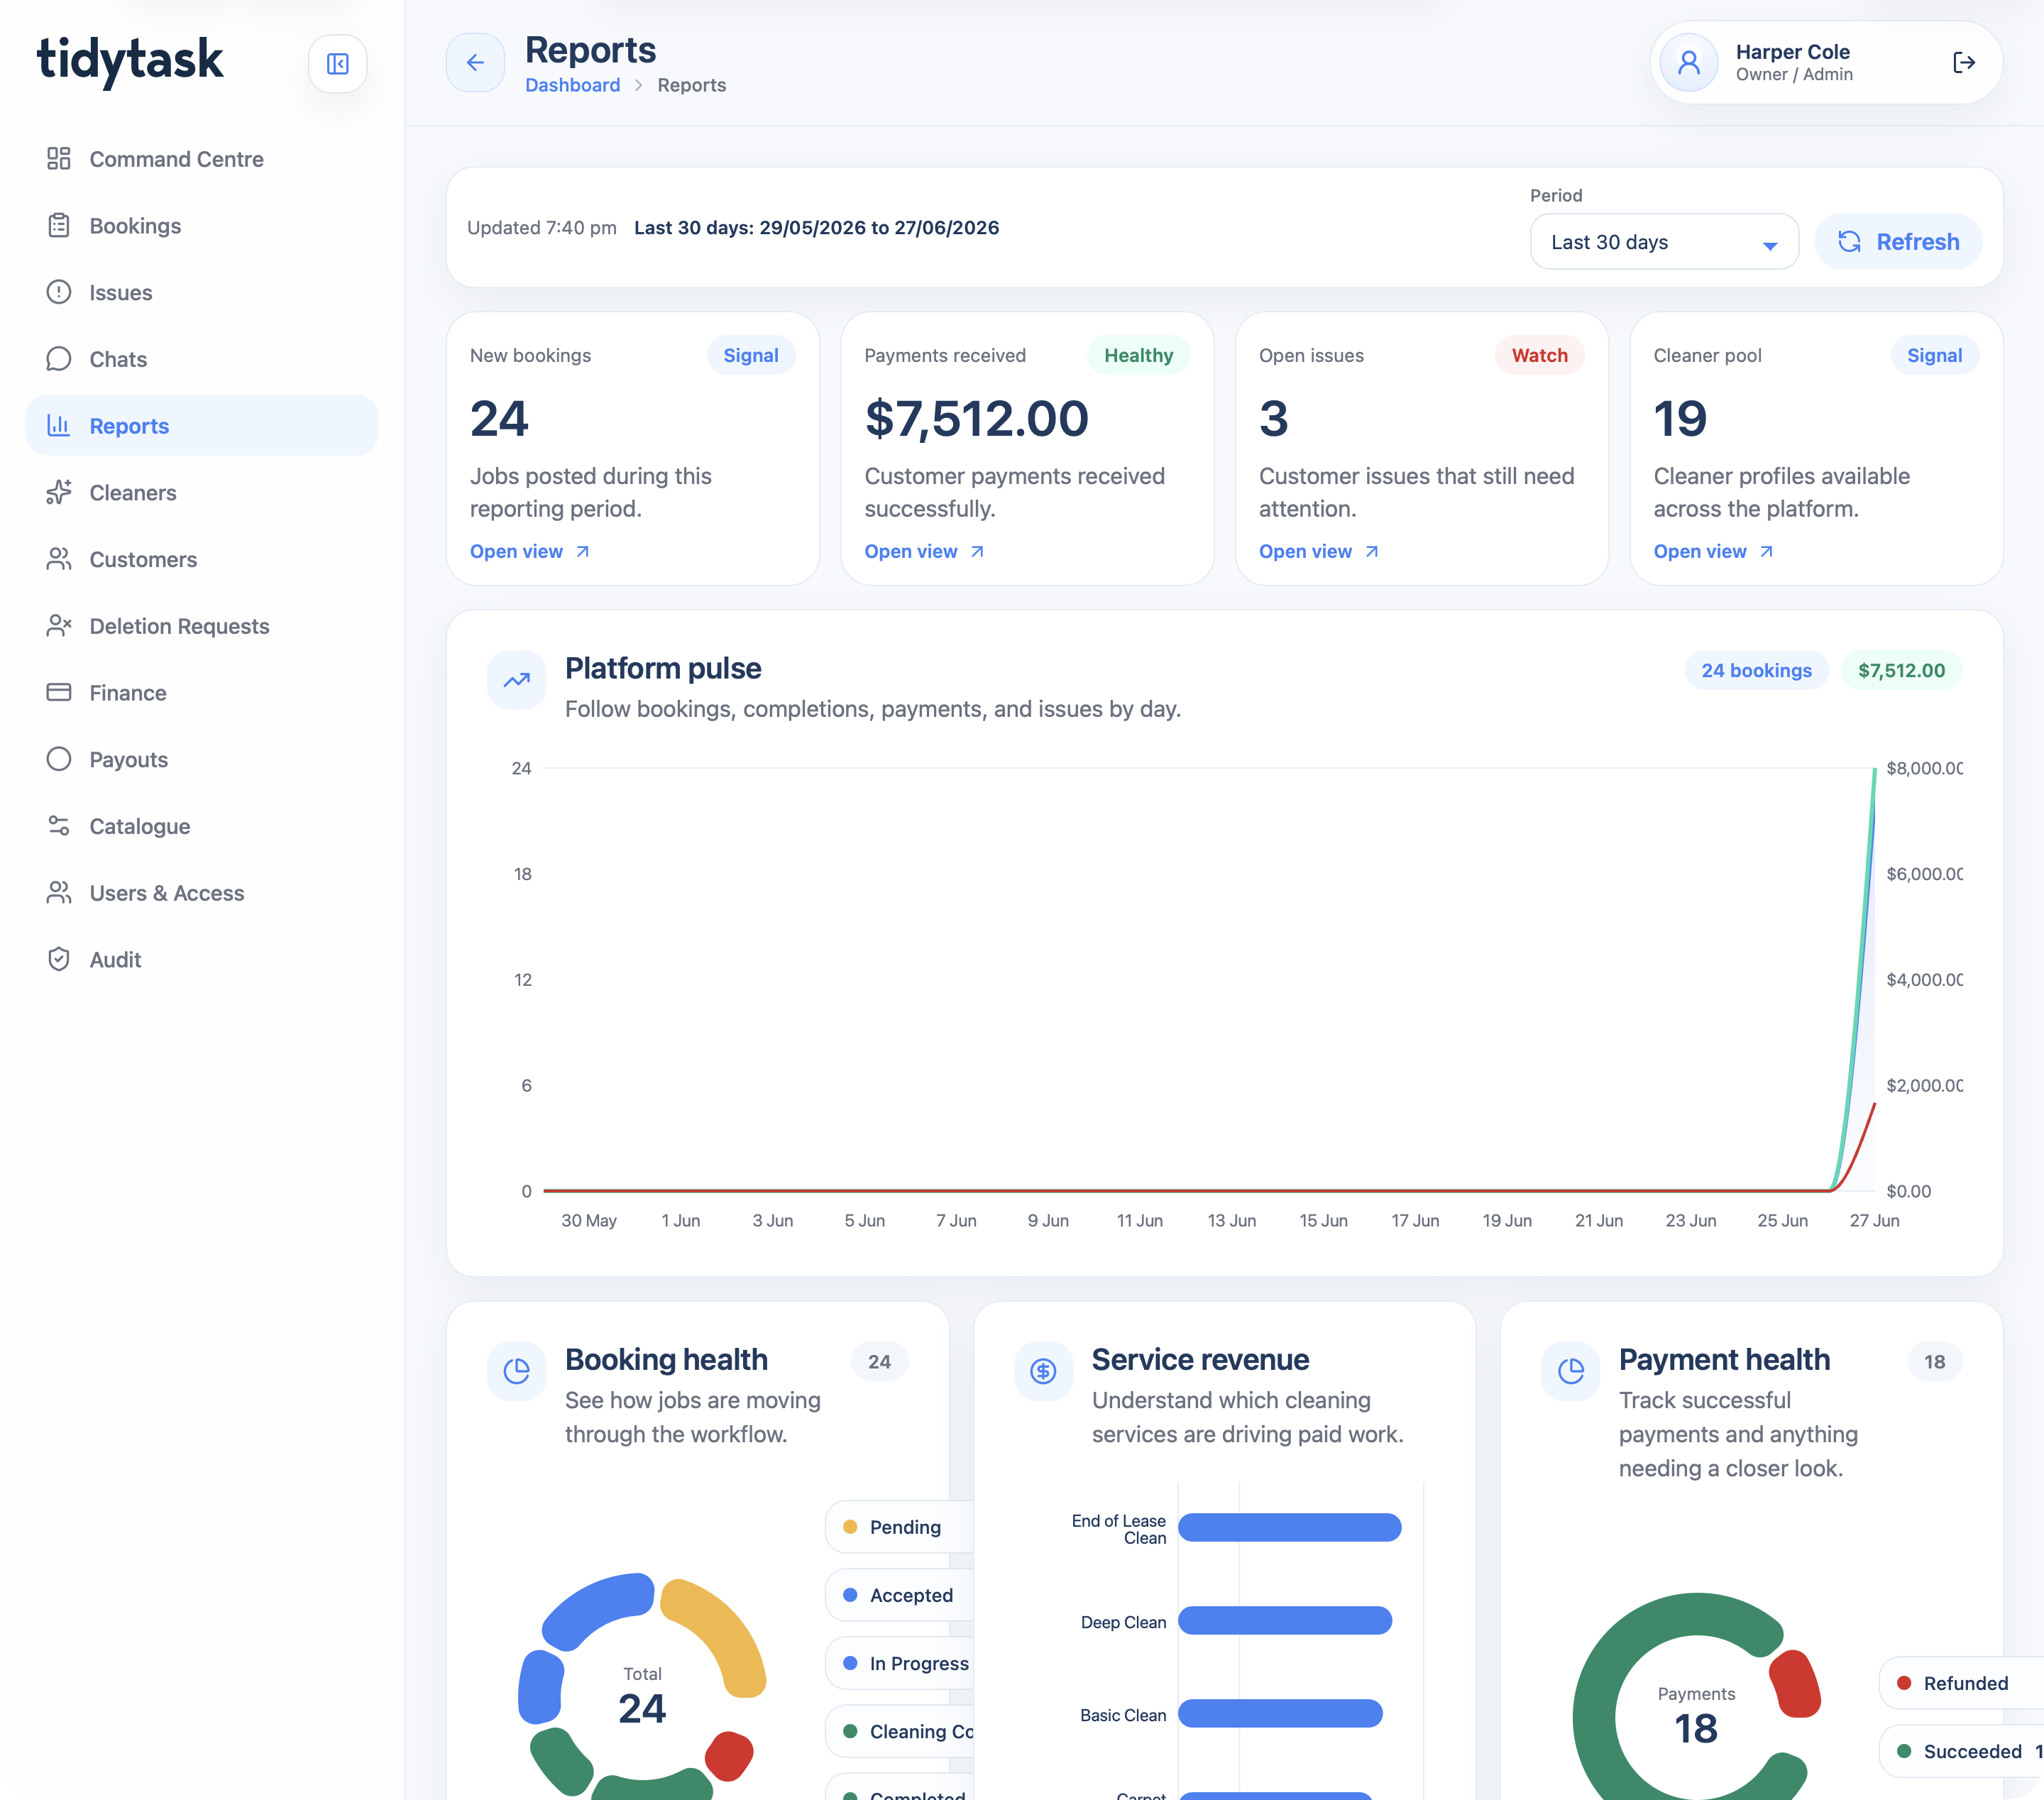Image resolution: width=2044 pixels, height=1800 pixels.
Task: Toggle the Accepted legend item
Action: (x=899, y=1595)
